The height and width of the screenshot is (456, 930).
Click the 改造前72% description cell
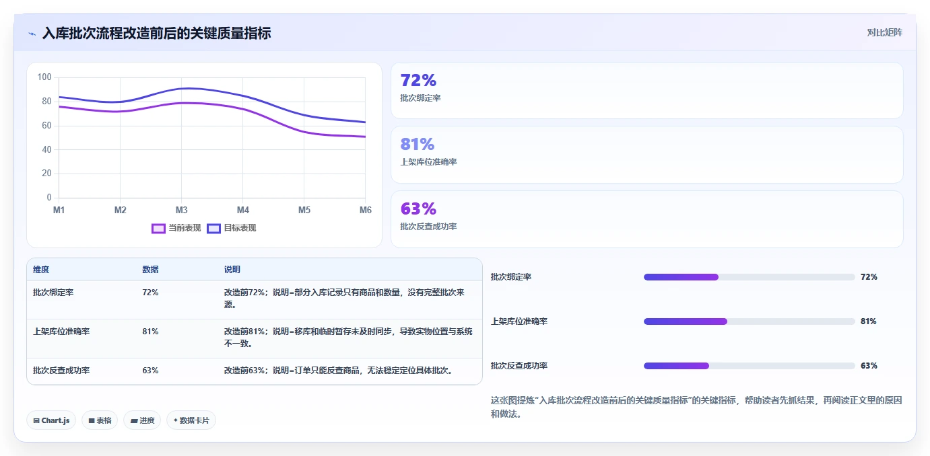[x=349, y=299]
